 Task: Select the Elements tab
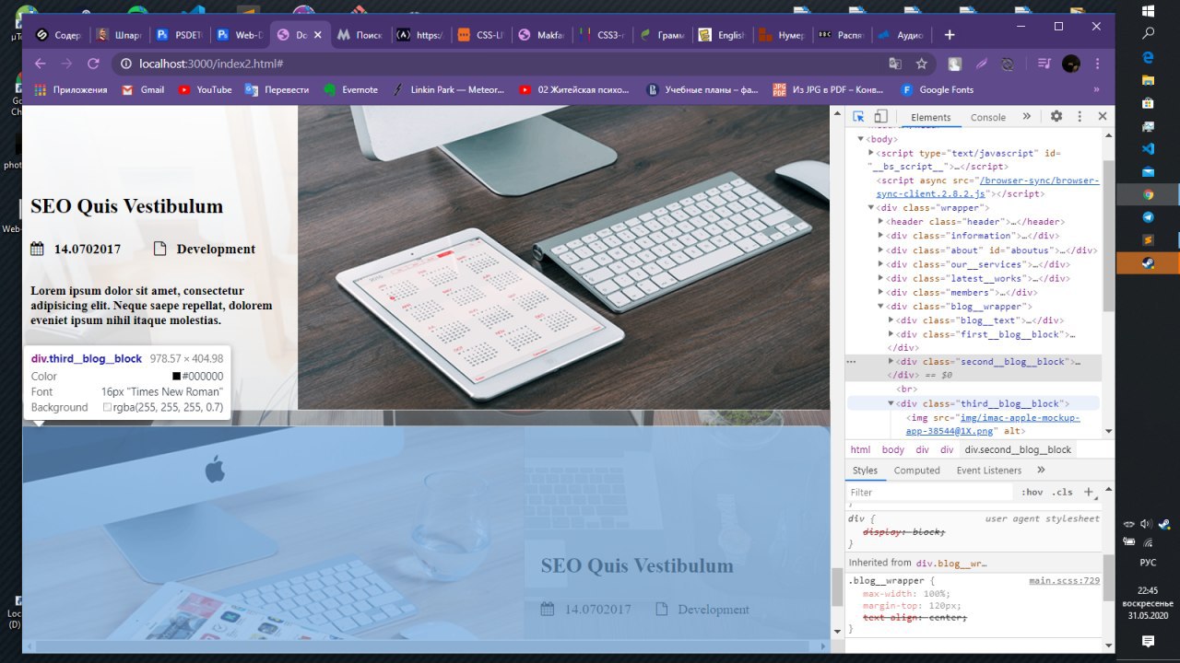pos(930,117)
